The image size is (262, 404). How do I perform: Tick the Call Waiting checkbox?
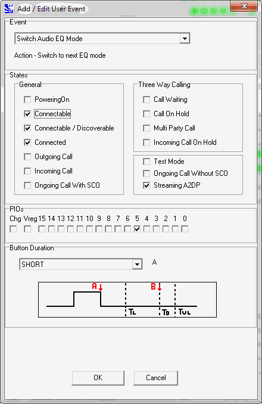tap(146, 100)
